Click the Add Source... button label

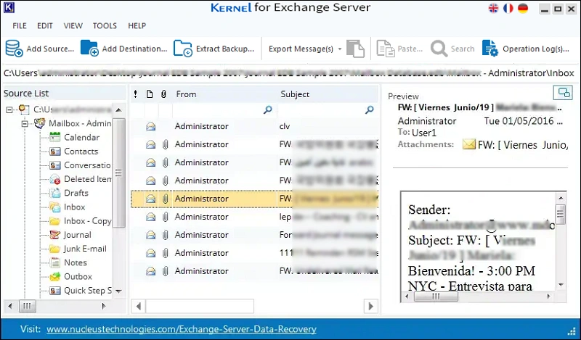tap(50, 49)
